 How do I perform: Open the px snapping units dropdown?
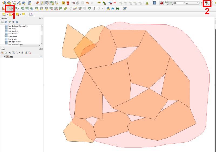[x=192, y=3]
